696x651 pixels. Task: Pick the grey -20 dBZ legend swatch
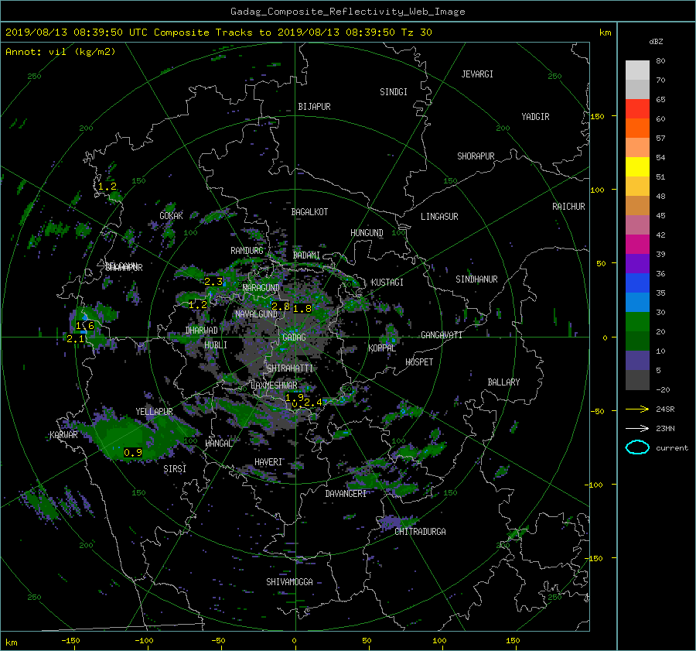pyautogui.click(x=637, y=380)
